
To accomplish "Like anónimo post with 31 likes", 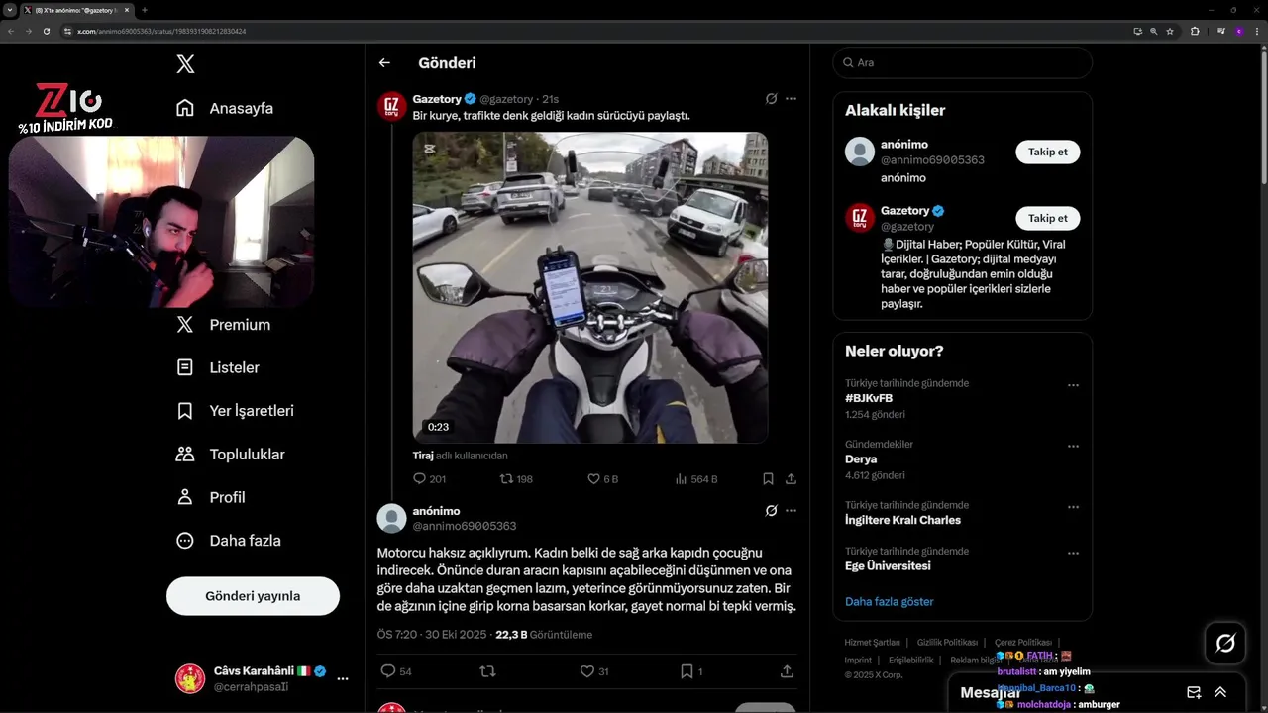I will coord(594,671).
